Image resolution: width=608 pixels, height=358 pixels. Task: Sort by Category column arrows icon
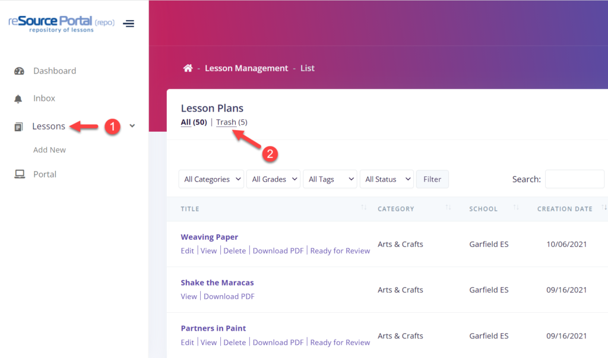point(448,208)
